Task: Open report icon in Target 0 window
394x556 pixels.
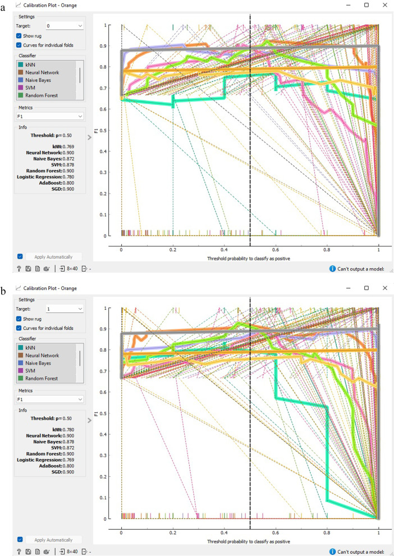Action: point(37,269)
